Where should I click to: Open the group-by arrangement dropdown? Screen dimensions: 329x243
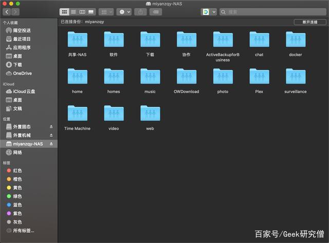(x=106, y=12)
